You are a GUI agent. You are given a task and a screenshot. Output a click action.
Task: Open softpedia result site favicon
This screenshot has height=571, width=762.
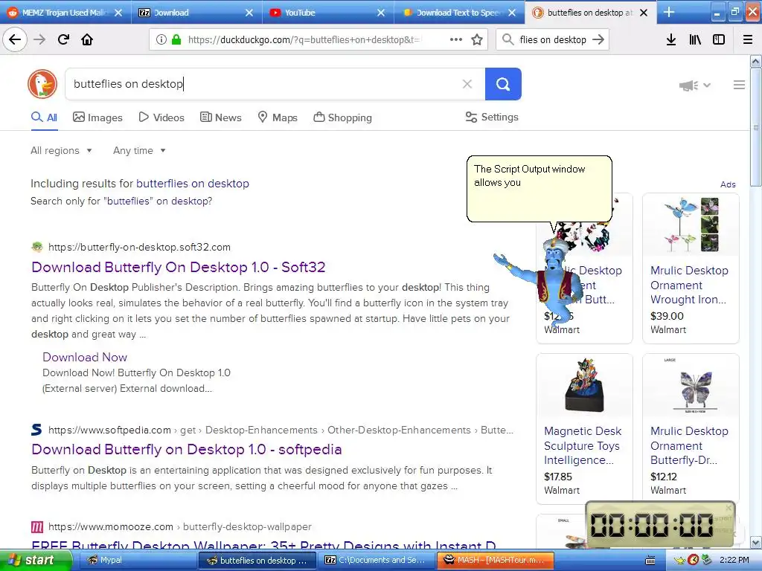pyautogui.click(x=37, y=430)
